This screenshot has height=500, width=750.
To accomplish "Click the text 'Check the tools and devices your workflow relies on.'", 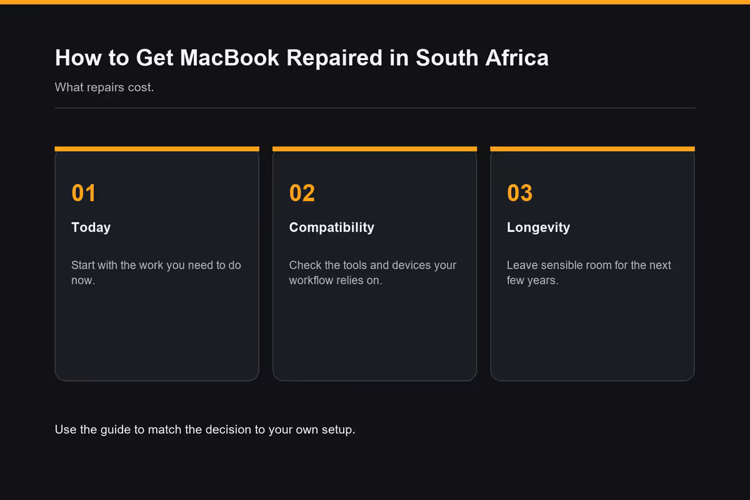I will coord(373,272).
